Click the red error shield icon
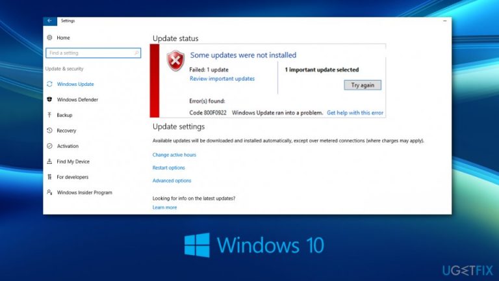Screen dimensions: 499x281 [x=175, y=60]
